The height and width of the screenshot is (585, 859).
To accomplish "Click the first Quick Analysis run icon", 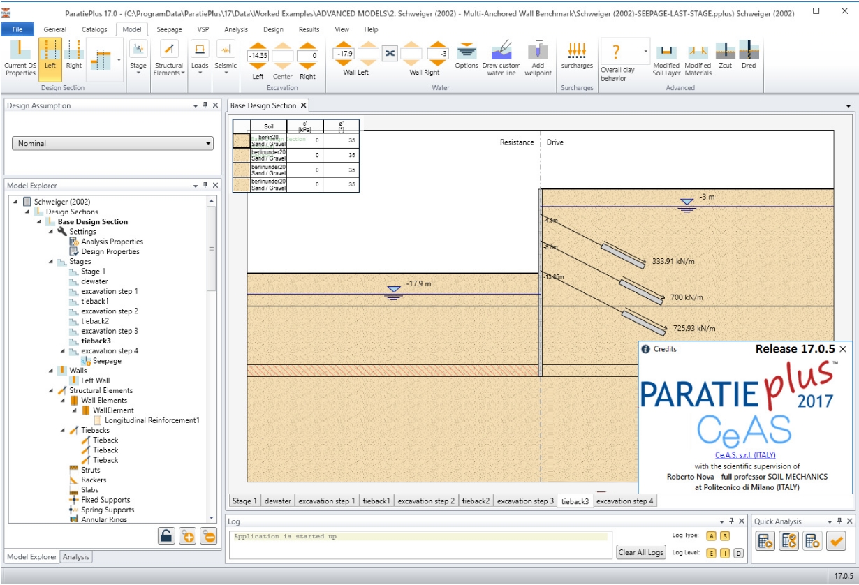I will click(x=766, y=540).
